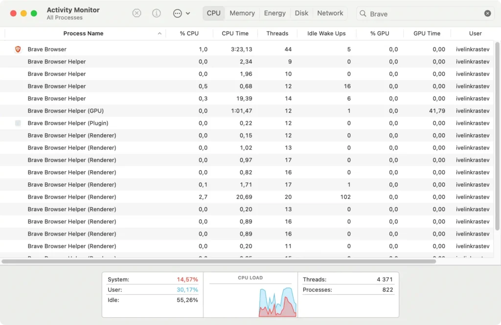Click the 3:23,13 CPU time value
Viewport: 501px width, 325px height.
click(241, 49)
